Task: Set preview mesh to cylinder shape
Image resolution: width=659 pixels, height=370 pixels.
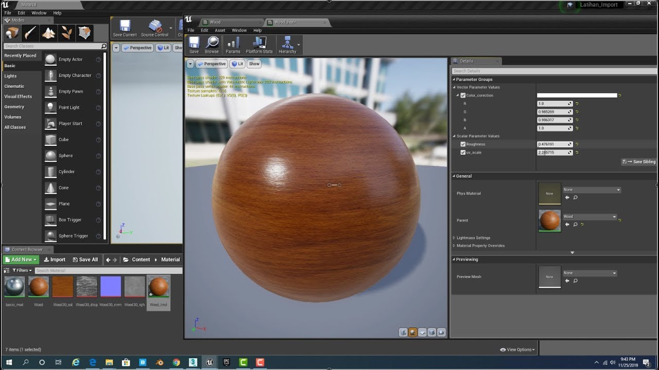Action: [403, 332]
